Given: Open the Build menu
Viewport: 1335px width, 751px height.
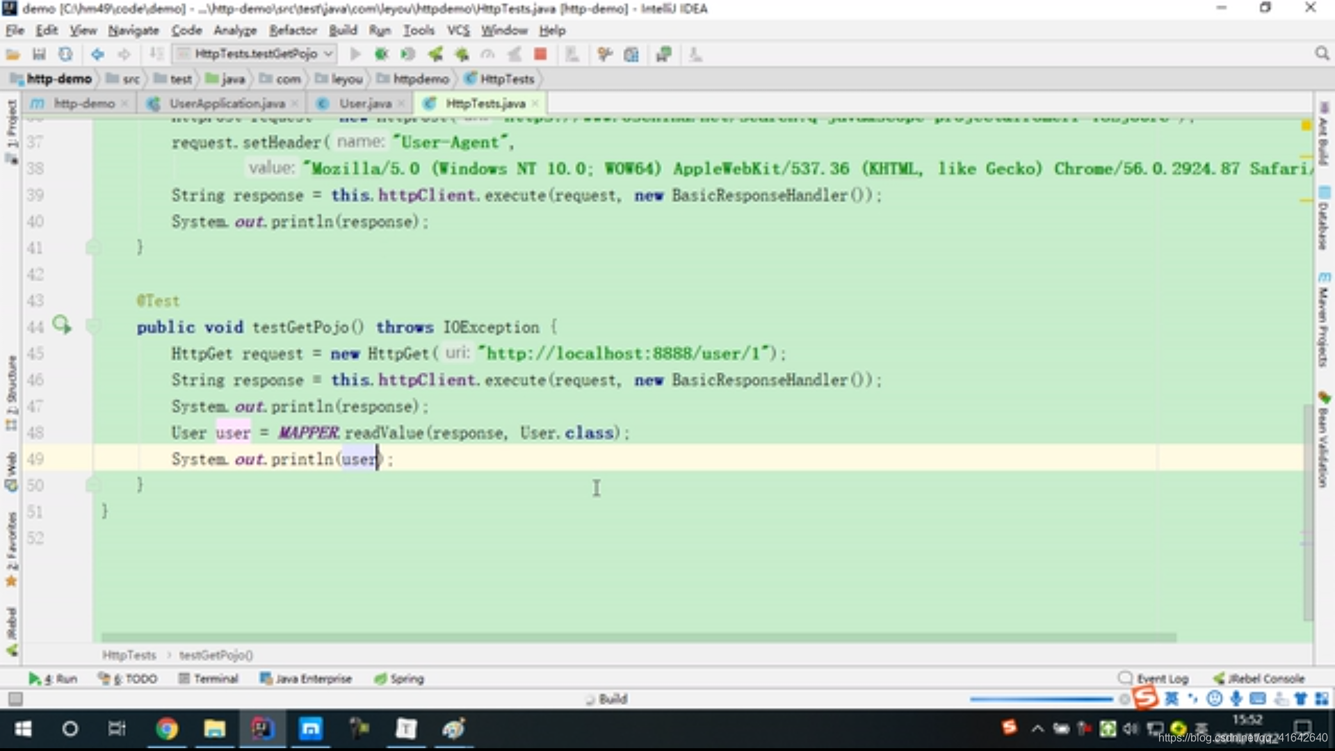Looking at the screenshot, I should click(x=343, y=31).
